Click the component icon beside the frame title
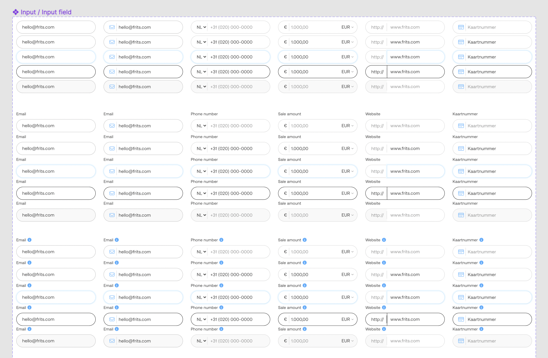548x358 pixels. click(16, 12)
